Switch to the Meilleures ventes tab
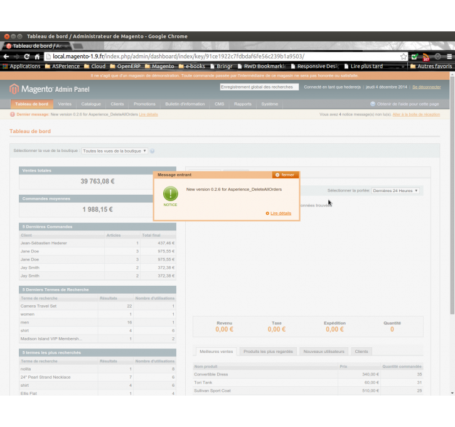Viewport: 455px width, 427px height. point(216,352)
